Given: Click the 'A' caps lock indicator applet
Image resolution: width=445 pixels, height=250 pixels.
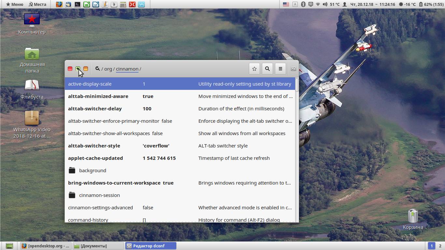Looking at the screenshot, I should click(x=295, y=4).
